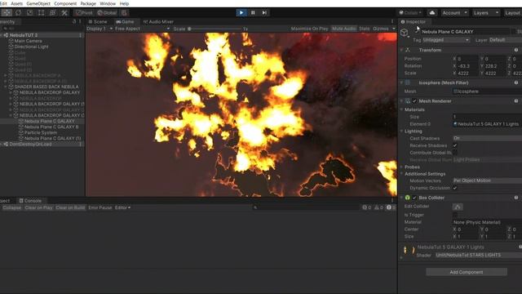Toggle Clear on Play in Console
Screen dimensions: 522x294
click(x=38, y=207)
